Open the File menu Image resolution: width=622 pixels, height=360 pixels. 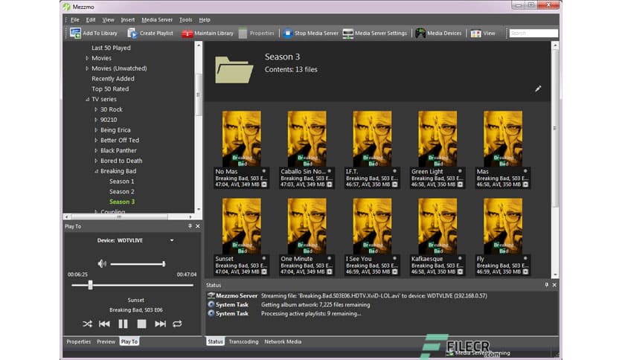point(74,20)
